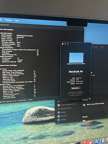
Task: Open the Help menu in the menu bar
Action: pyautogui.click(x=17, y=21)
